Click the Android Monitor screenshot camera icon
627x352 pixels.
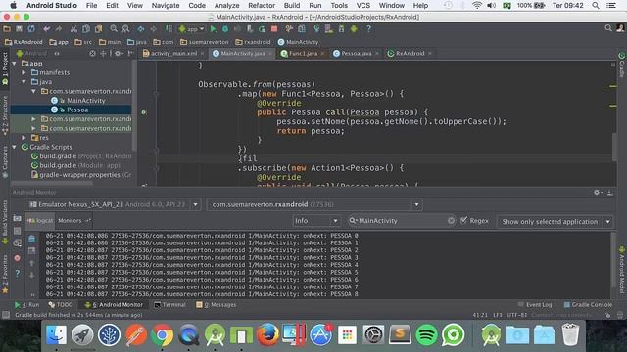(18, 219)
